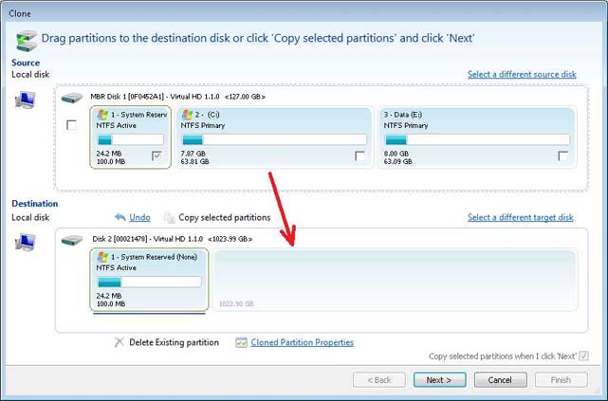Click the Disk 2 drive icon
The image size is (608, 401).
pyautogui.click(x=72, y=240)
